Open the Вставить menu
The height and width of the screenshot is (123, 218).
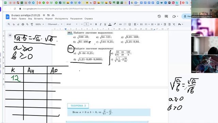click(x=38, y=18)
